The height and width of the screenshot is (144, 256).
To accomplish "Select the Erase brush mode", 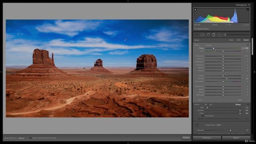I will (238, 104).
